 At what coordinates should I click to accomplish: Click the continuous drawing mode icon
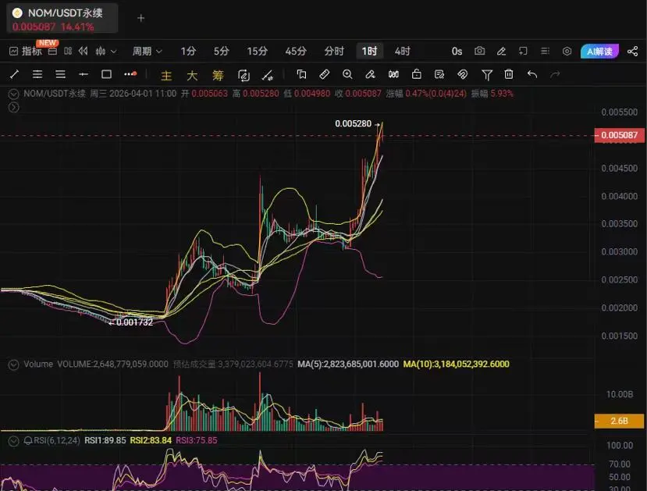coord(244,75)
